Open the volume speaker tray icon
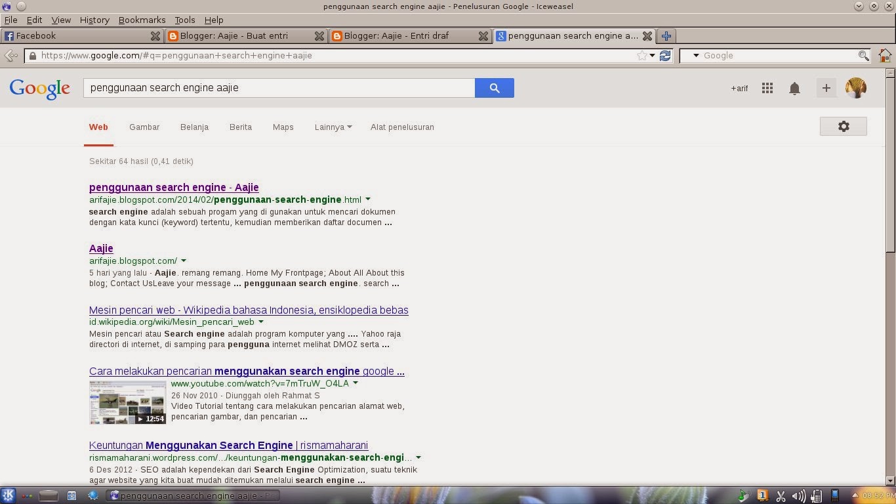 pos(798,496)
